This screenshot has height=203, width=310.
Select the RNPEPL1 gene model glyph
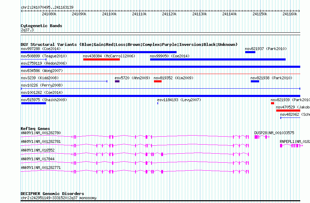[292, 146]
